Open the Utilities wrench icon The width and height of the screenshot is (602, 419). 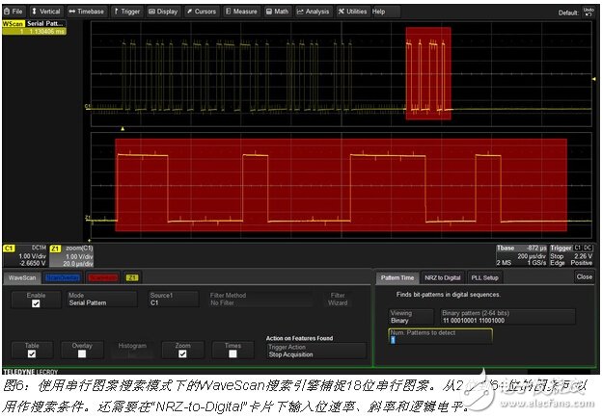point(353,12)
